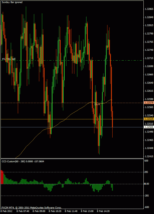The height and width of the screenshot is (214, 154).
Task: Click the positive 285 level on CCI scale
Action: [x=146, y=172]
